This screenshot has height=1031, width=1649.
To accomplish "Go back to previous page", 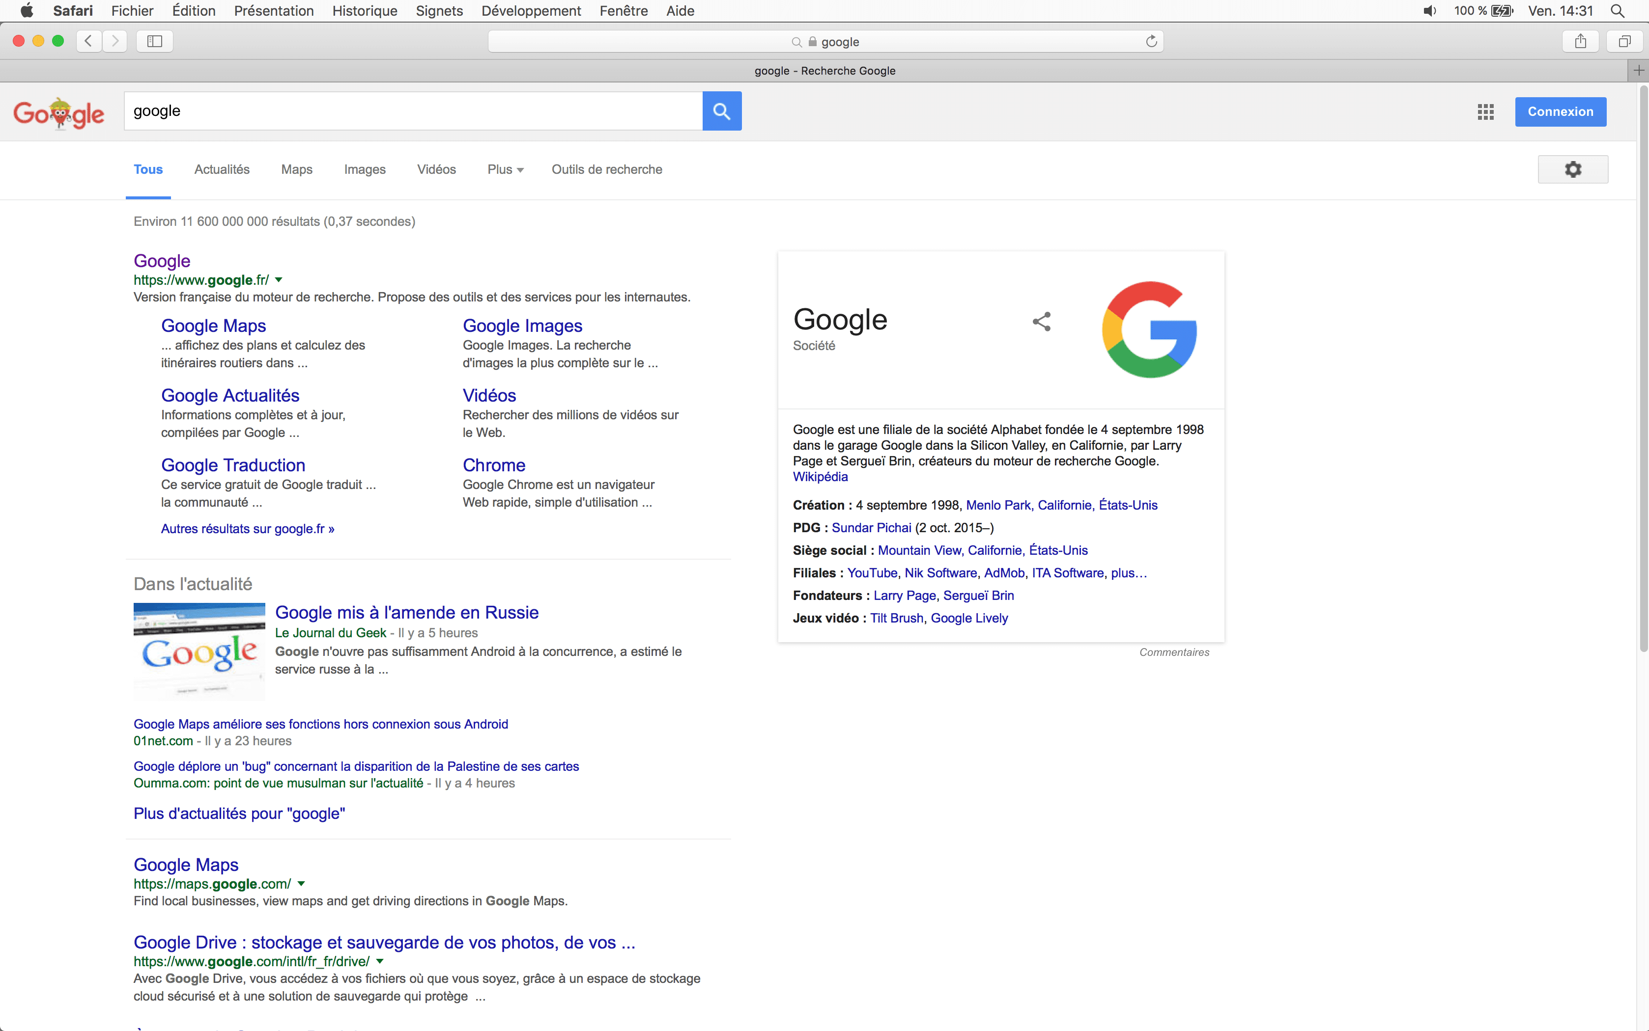I will click(x=89, y=42).
